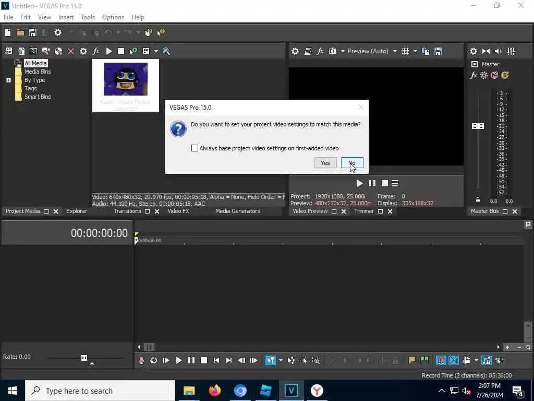Click the What's This help icon
The image size is (534, 401).
pos(161,32)
